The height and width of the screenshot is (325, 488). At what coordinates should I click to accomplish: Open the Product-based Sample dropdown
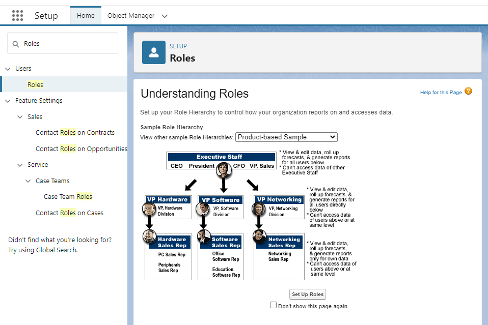286,137
